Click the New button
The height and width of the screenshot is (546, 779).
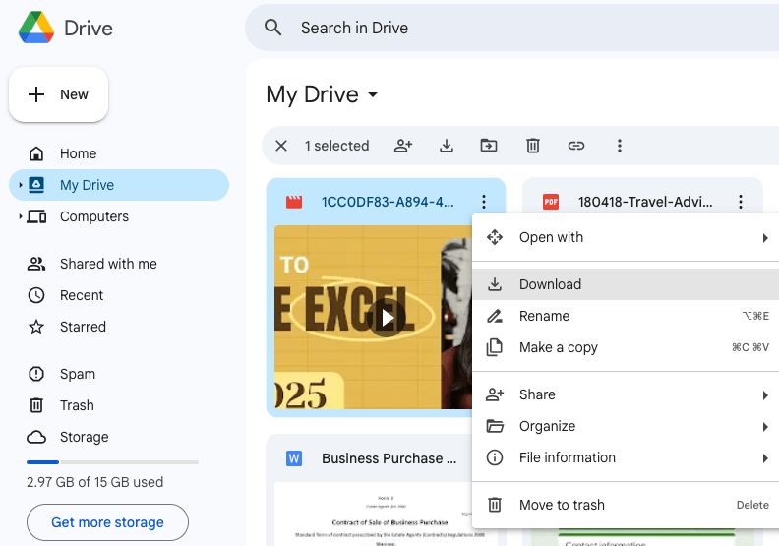tap(59, 94)
